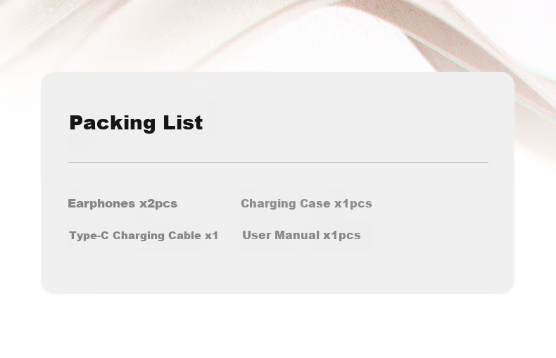Click the x2pcs quantity for Earphones

[x=158, y=204]
